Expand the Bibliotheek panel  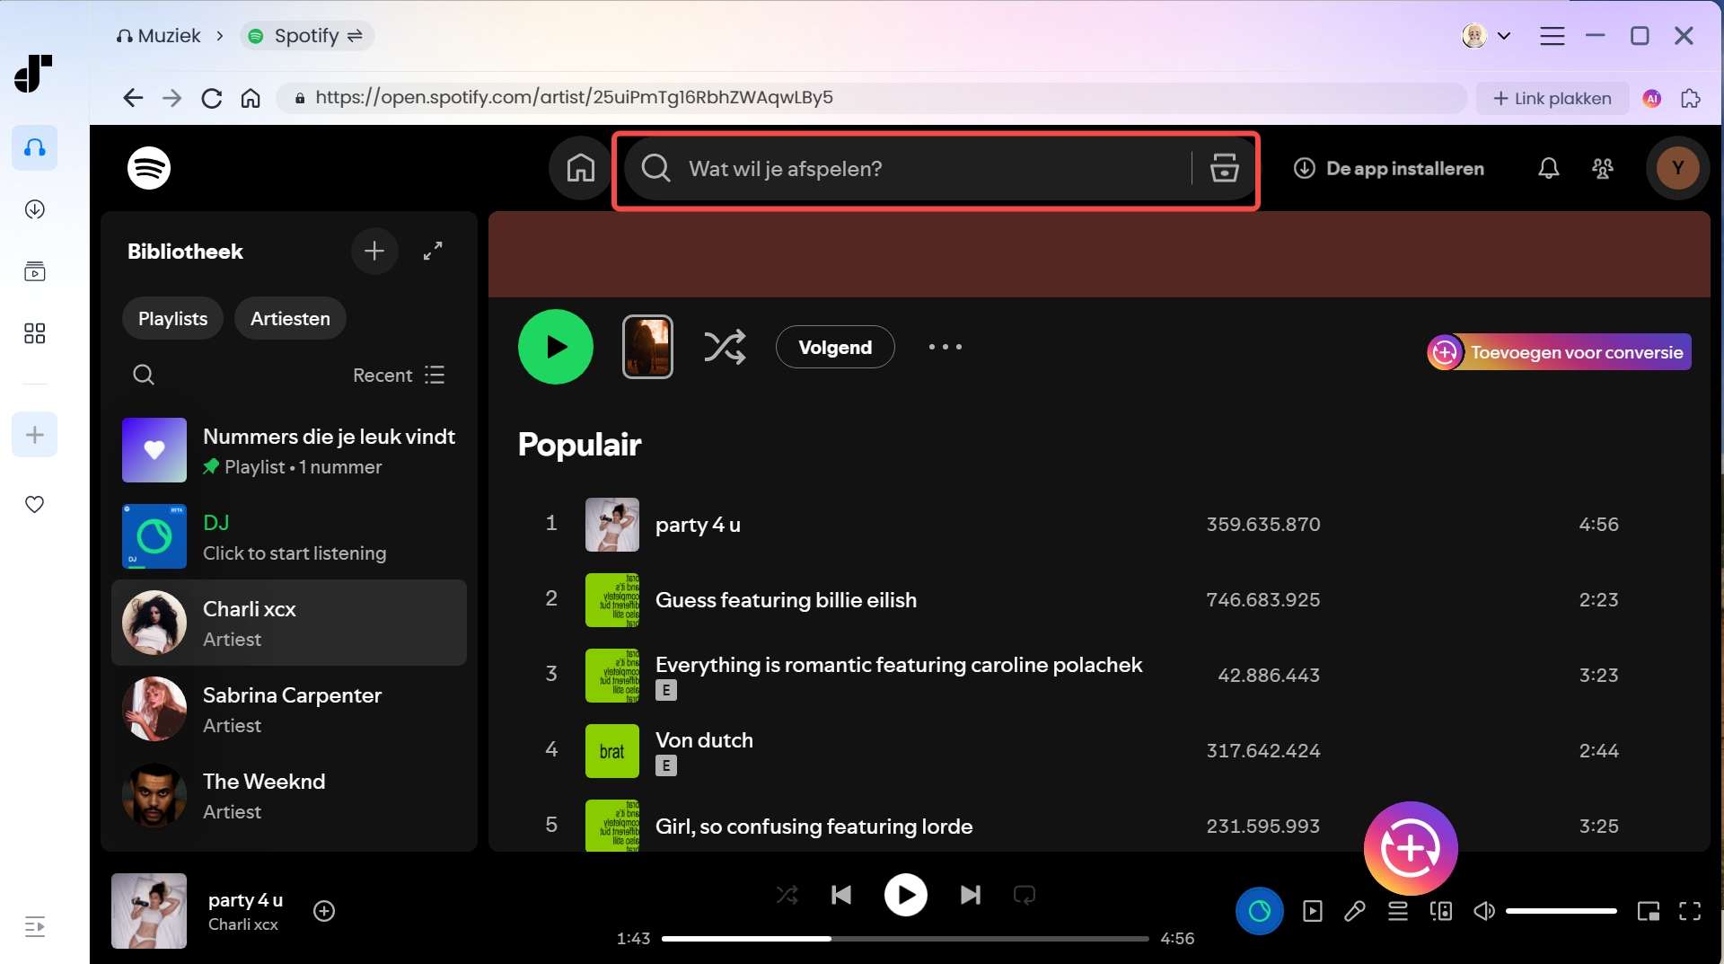[x=433, y=252]
